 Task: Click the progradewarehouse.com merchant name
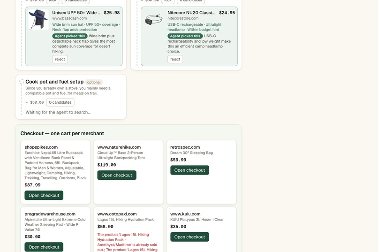pos(50,214)
